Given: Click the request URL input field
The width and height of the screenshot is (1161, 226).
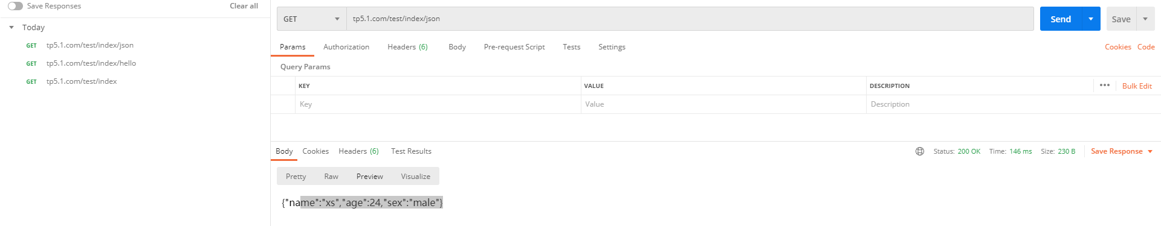Looking at the screenshot, I should pyautogui.click(x=690, y=19).
